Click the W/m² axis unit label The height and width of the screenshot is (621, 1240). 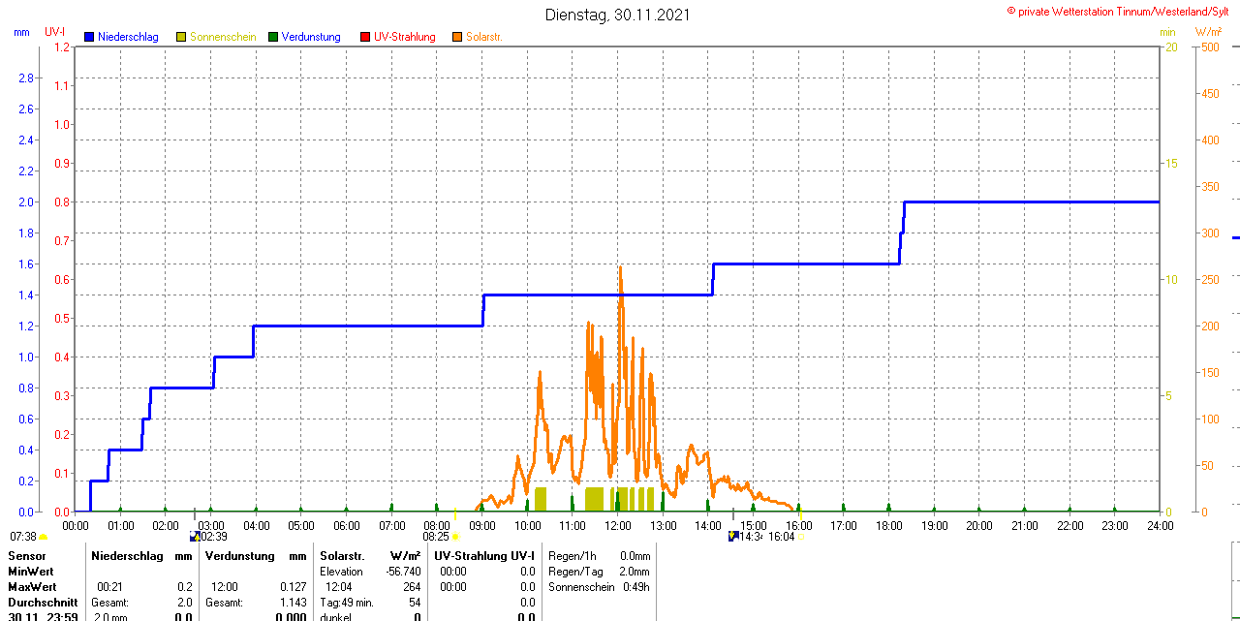click(x=1208, y=32)
